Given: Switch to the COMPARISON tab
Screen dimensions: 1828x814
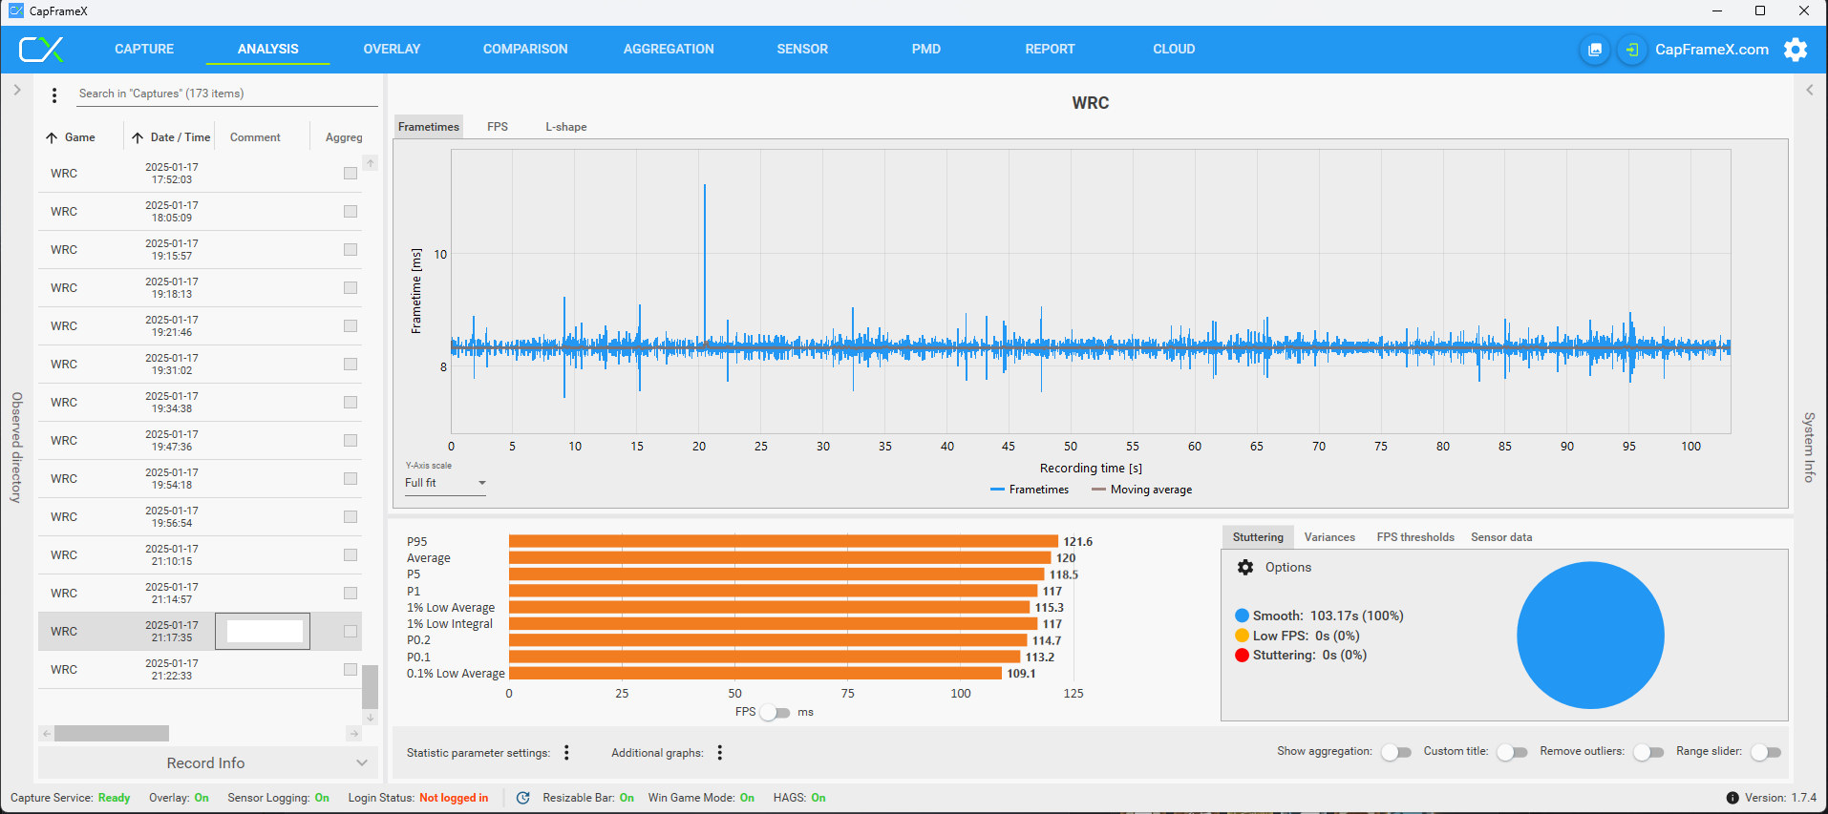Looking at the screenshot, I should (x=524, y=49).
